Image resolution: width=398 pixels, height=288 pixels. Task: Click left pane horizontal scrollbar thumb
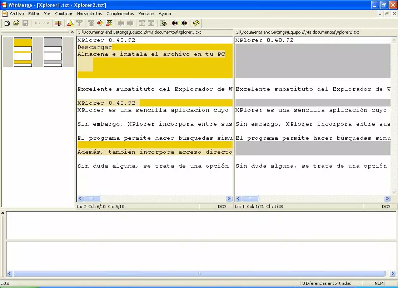point(92,198)
